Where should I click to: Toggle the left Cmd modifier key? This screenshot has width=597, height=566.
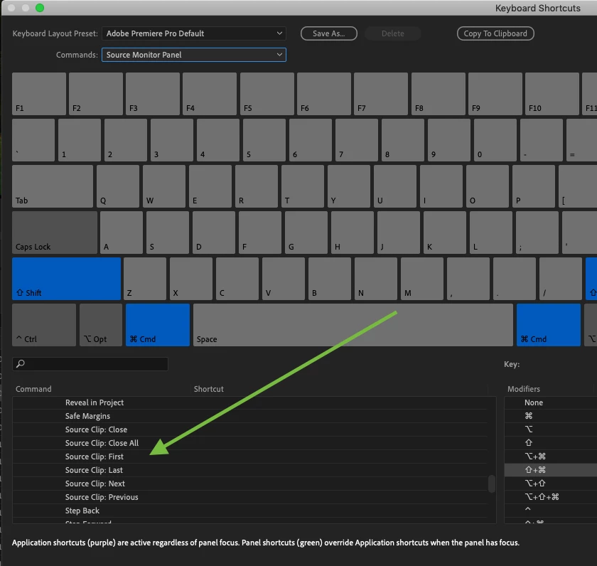(158, 325)
